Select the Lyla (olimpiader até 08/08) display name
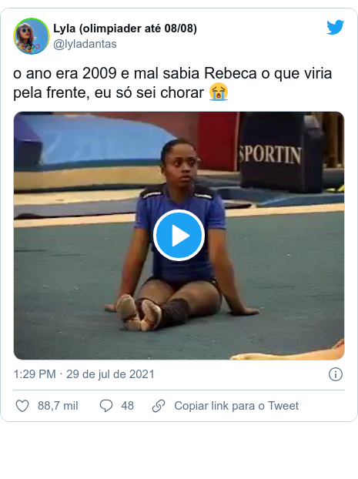The image size is (358, 479). click(125, 28)
